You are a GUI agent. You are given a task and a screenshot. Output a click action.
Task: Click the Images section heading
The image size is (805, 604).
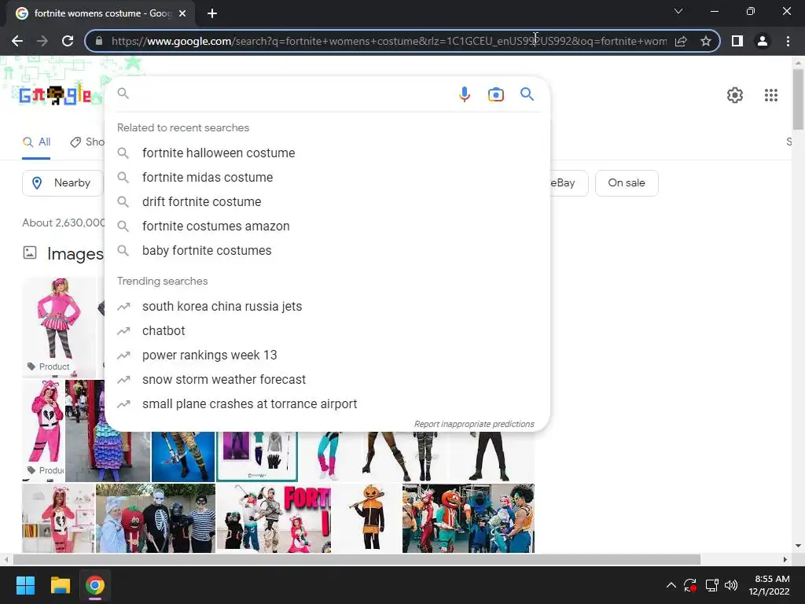(x=75, y=254)
